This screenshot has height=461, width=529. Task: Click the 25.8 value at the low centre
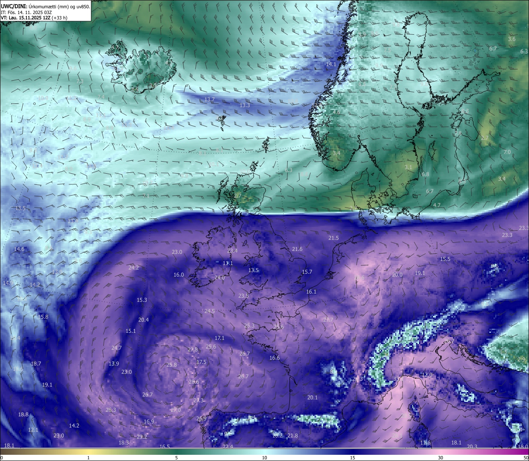click(x=172, y=365)
